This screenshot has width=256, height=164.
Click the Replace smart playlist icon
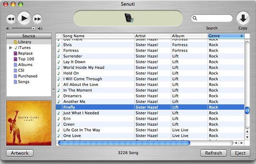[15, 53]
